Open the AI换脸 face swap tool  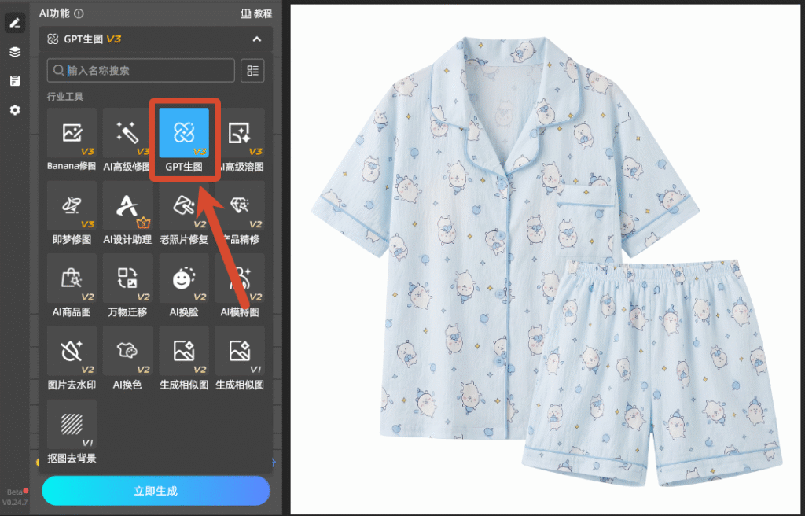(x=184, y=286)
